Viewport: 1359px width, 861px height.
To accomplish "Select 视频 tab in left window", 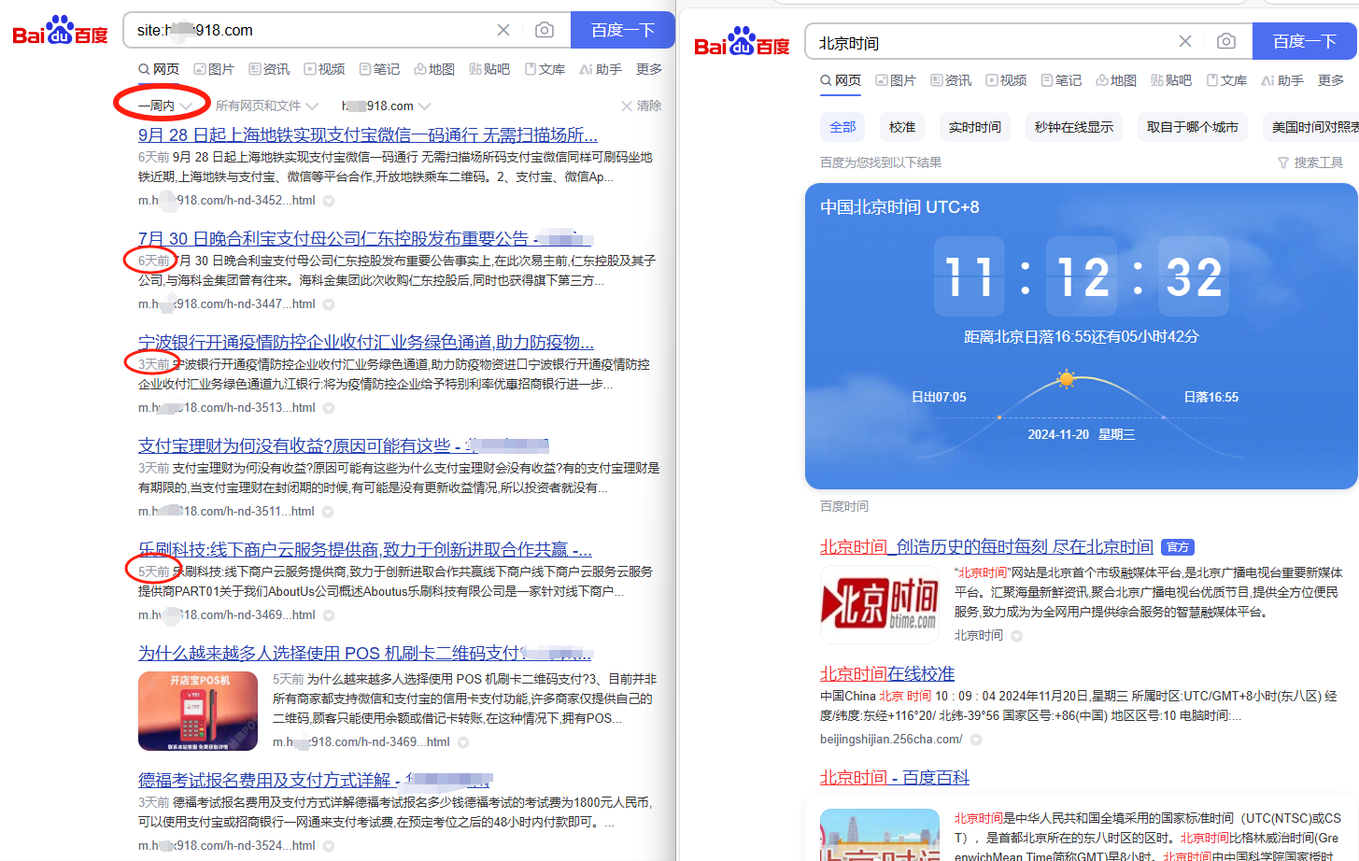I will (324, 69).
